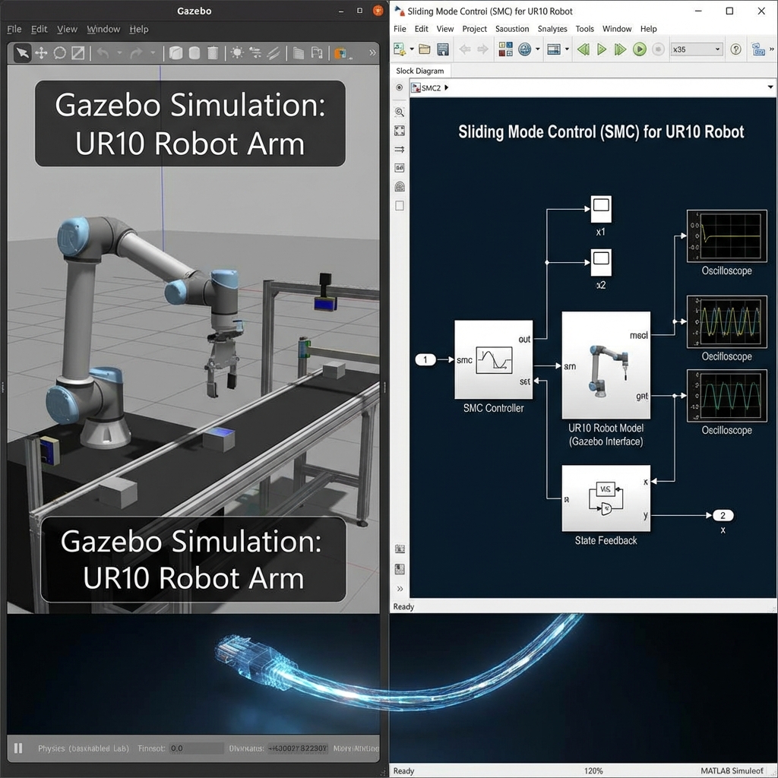The width and height of the screenshot is (778, 778).
Task: Open the model path bar dropdown arrow
Action: click(x=770, y=87)
